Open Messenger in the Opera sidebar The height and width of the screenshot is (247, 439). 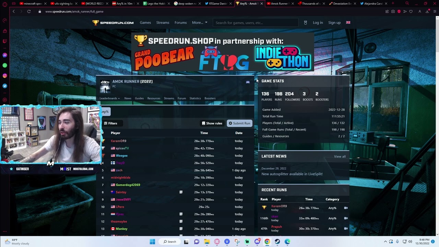click(5, 55)
